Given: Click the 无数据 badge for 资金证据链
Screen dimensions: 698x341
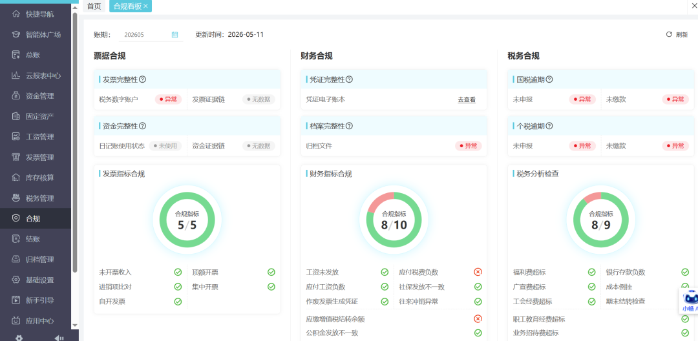Looking at the screenshot, I should click(259, 146).
